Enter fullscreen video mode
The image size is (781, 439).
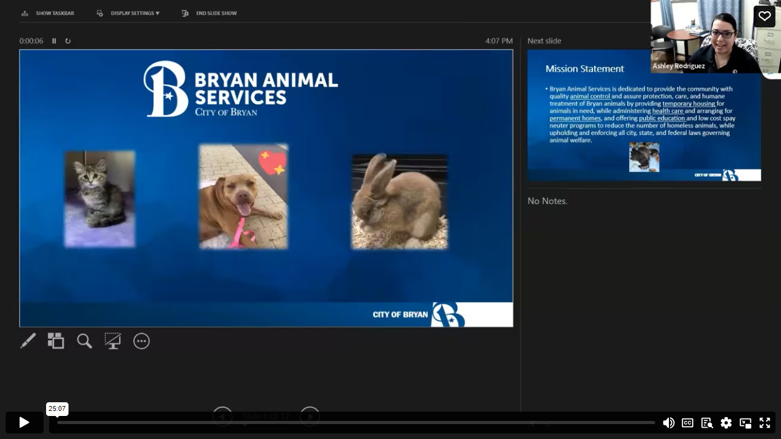pos(765,423)
